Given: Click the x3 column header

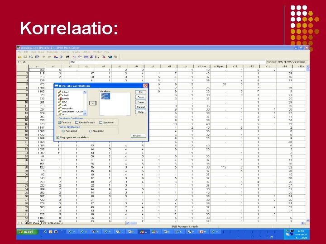Looking at the screenshot, I should coord(86,66).
